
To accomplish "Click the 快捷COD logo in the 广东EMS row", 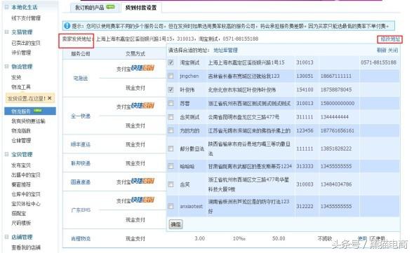I will tap(143, 200).
